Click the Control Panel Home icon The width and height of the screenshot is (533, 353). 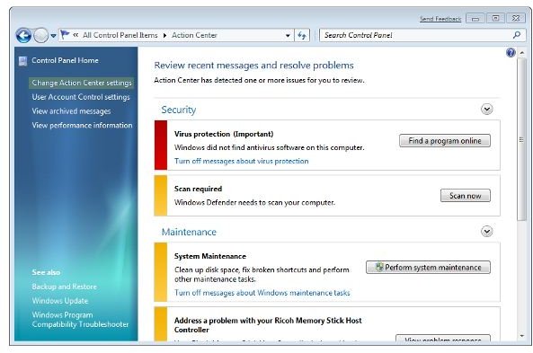(22, 61)
